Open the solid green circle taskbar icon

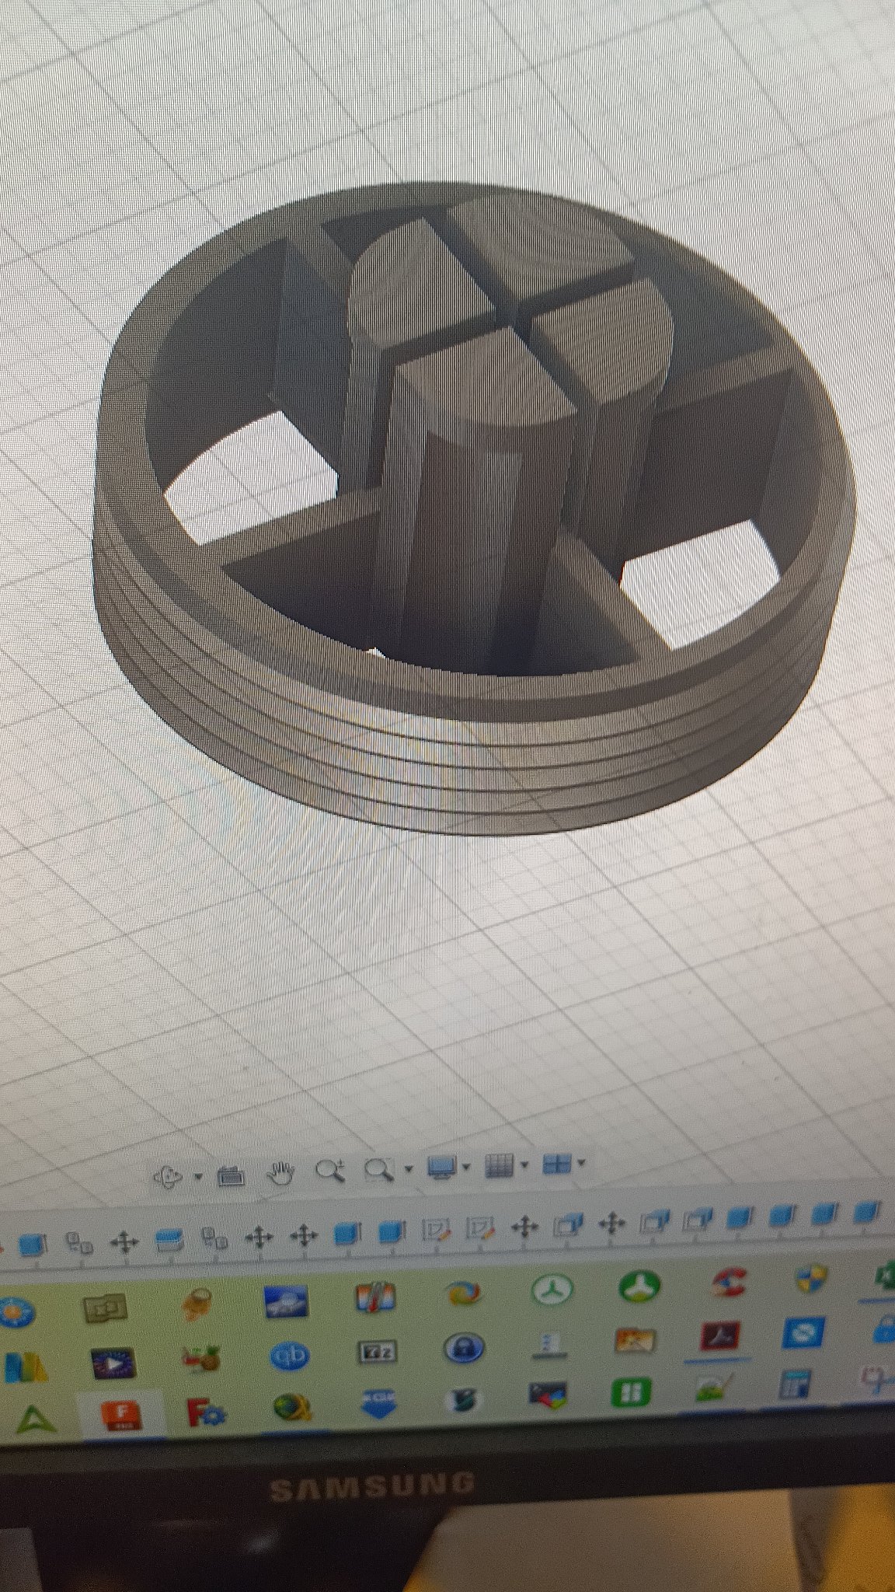pyautogui.click(x=639, y=1287)
